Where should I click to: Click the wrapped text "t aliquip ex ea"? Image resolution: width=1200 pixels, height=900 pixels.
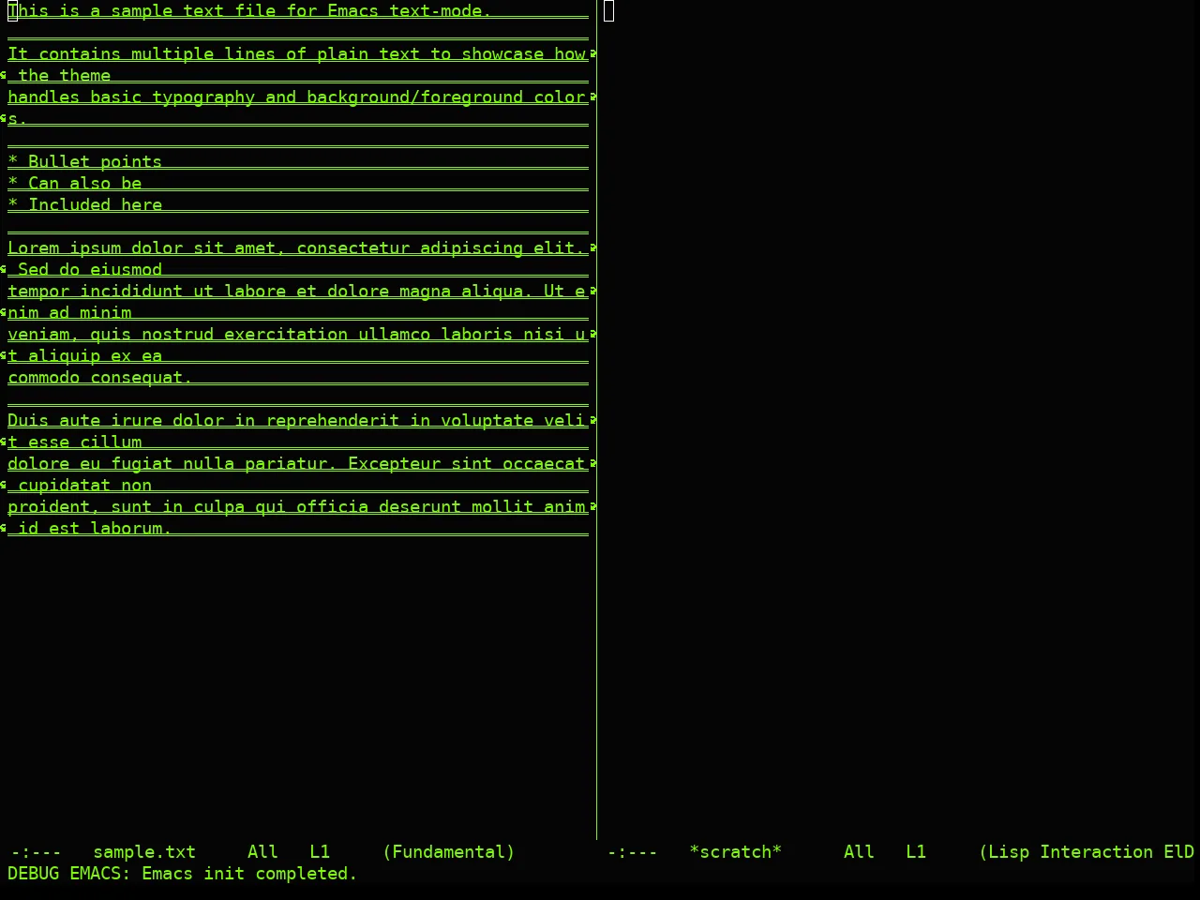(85, 356)
